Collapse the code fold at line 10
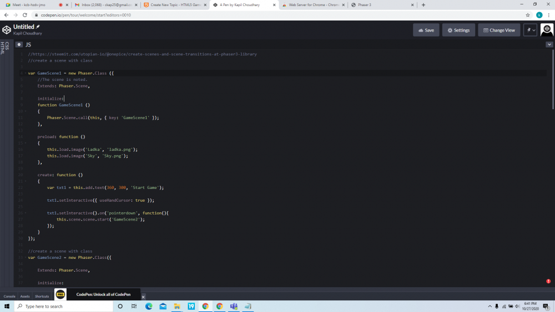 point(25,111)
